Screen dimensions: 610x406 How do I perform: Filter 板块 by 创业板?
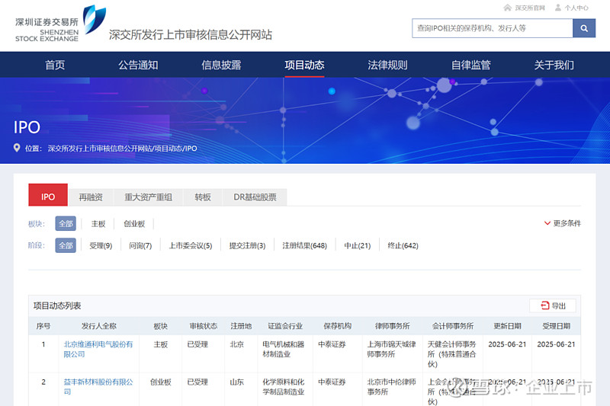[134, 224]
